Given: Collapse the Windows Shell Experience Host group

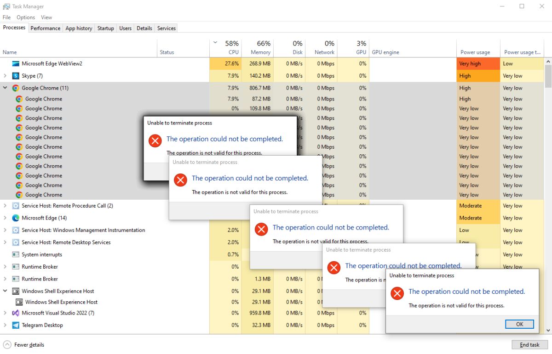Looking at the screenshot, I should (5, 291).
